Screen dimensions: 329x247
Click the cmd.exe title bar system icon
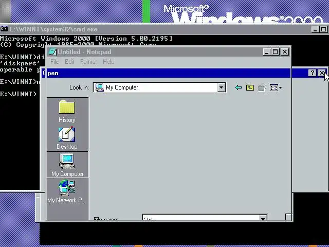tap(4, 29)
